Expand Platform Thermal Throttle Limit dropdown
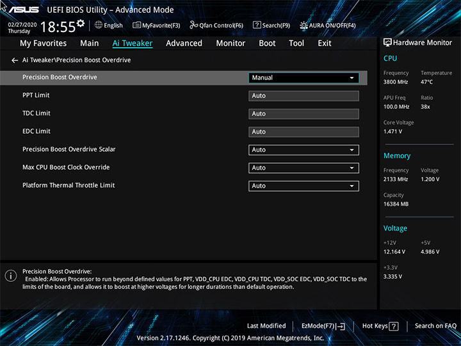 pyautogui.click(x=303, y=186)
